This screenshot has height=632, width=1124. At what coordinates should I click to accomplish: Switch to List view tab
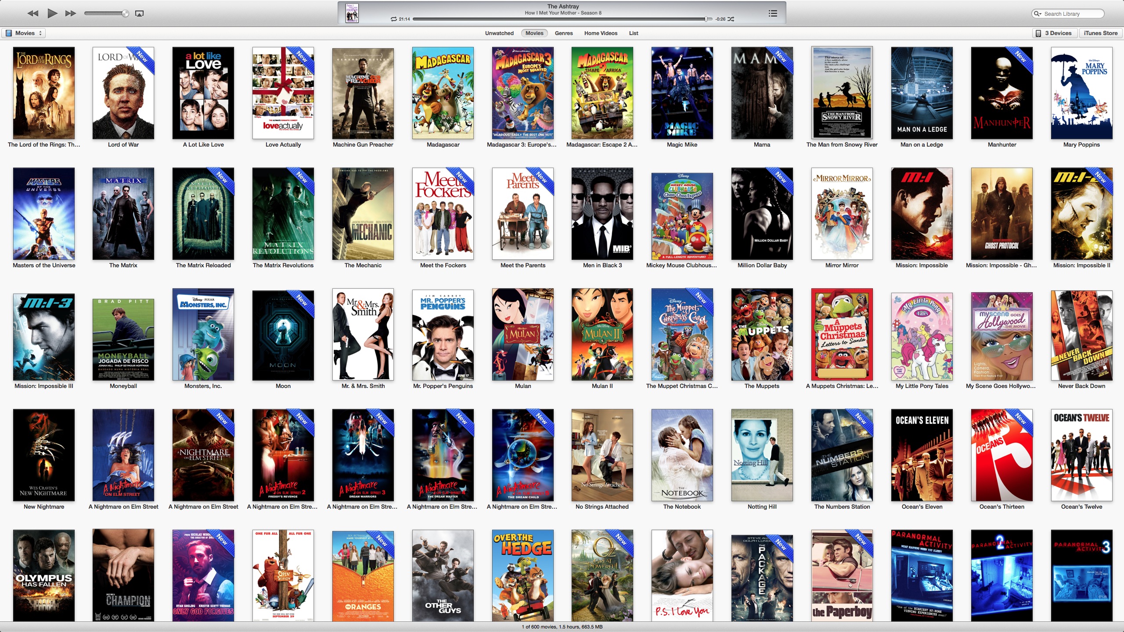[634, 33]
